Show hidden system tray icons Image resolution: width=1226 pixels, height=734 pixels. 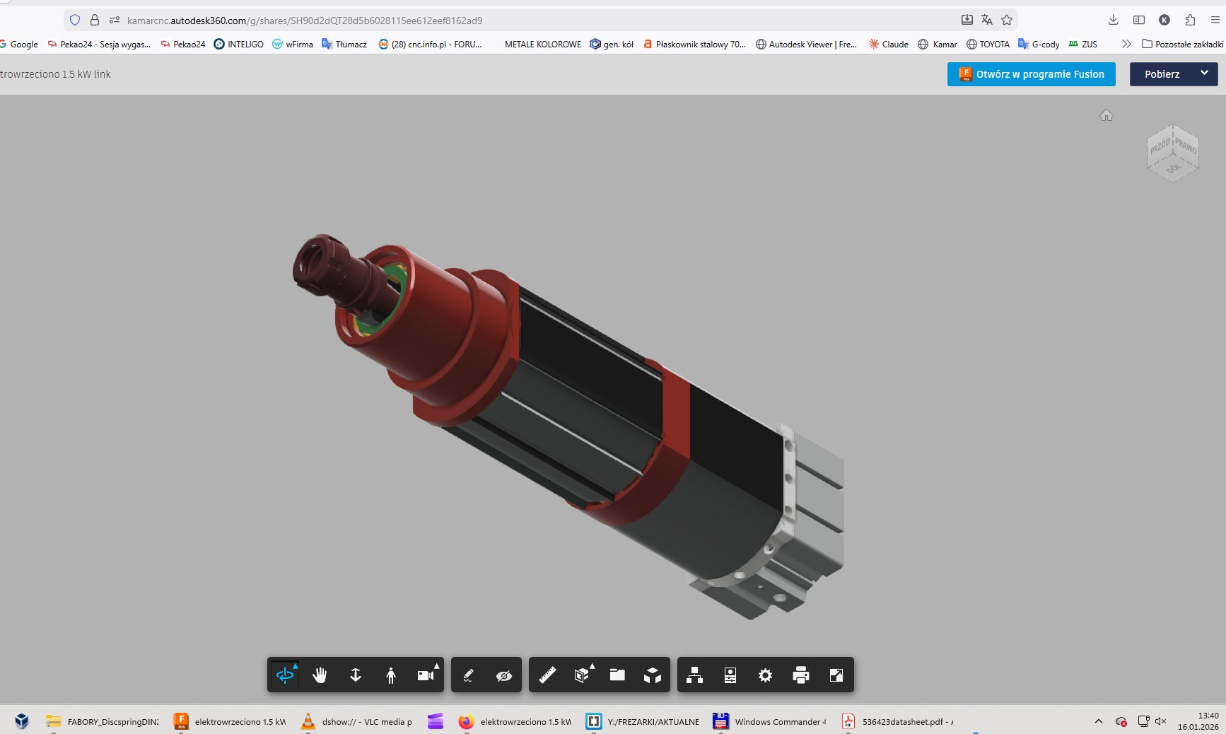(1098, 721)
